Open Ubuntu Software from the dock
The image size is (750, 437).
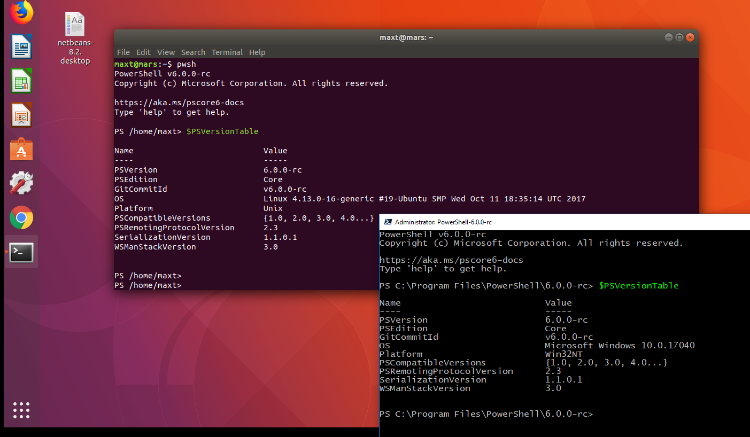pyautogui.click(x=21, y=149)
